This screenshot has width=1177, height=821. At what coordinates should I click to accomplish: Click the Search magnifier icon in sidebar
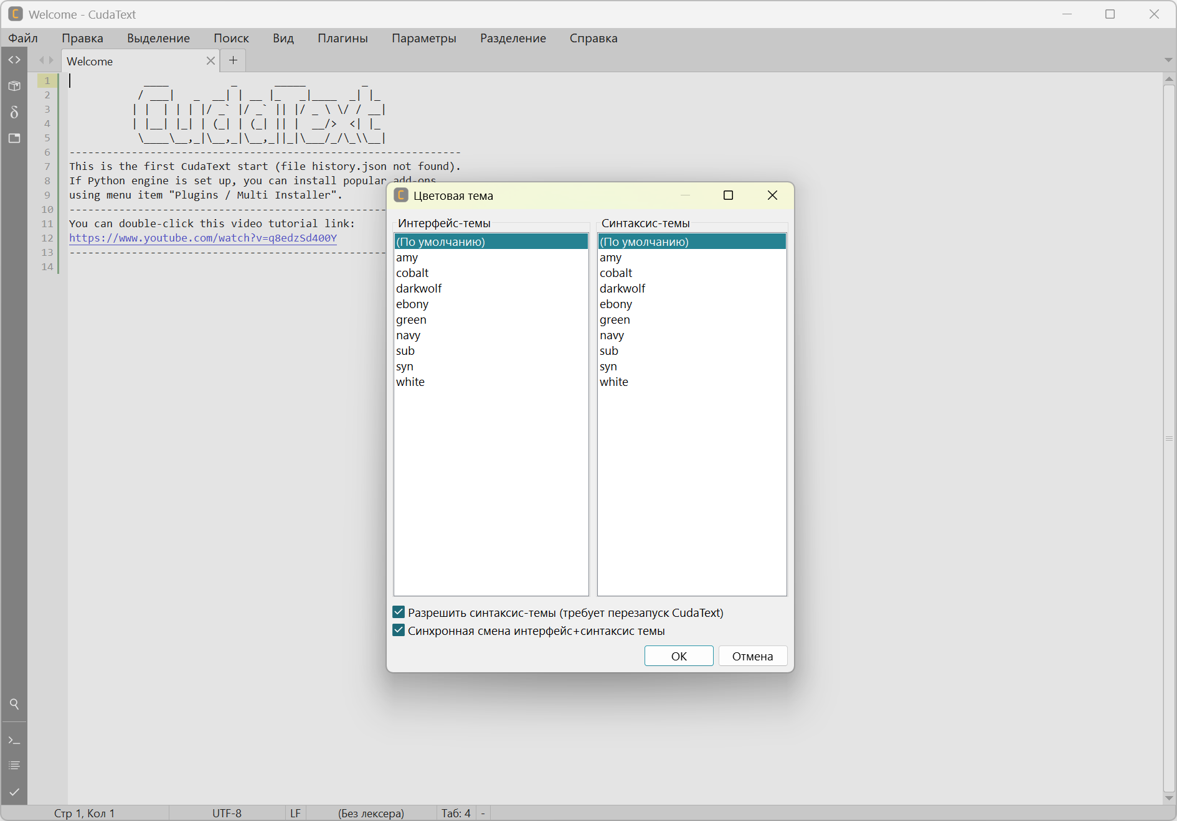(x=14, y=704)
